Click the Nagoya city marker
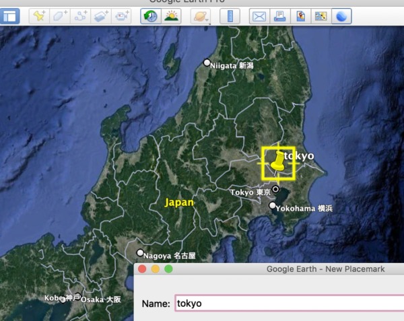 tap(140, 253)
